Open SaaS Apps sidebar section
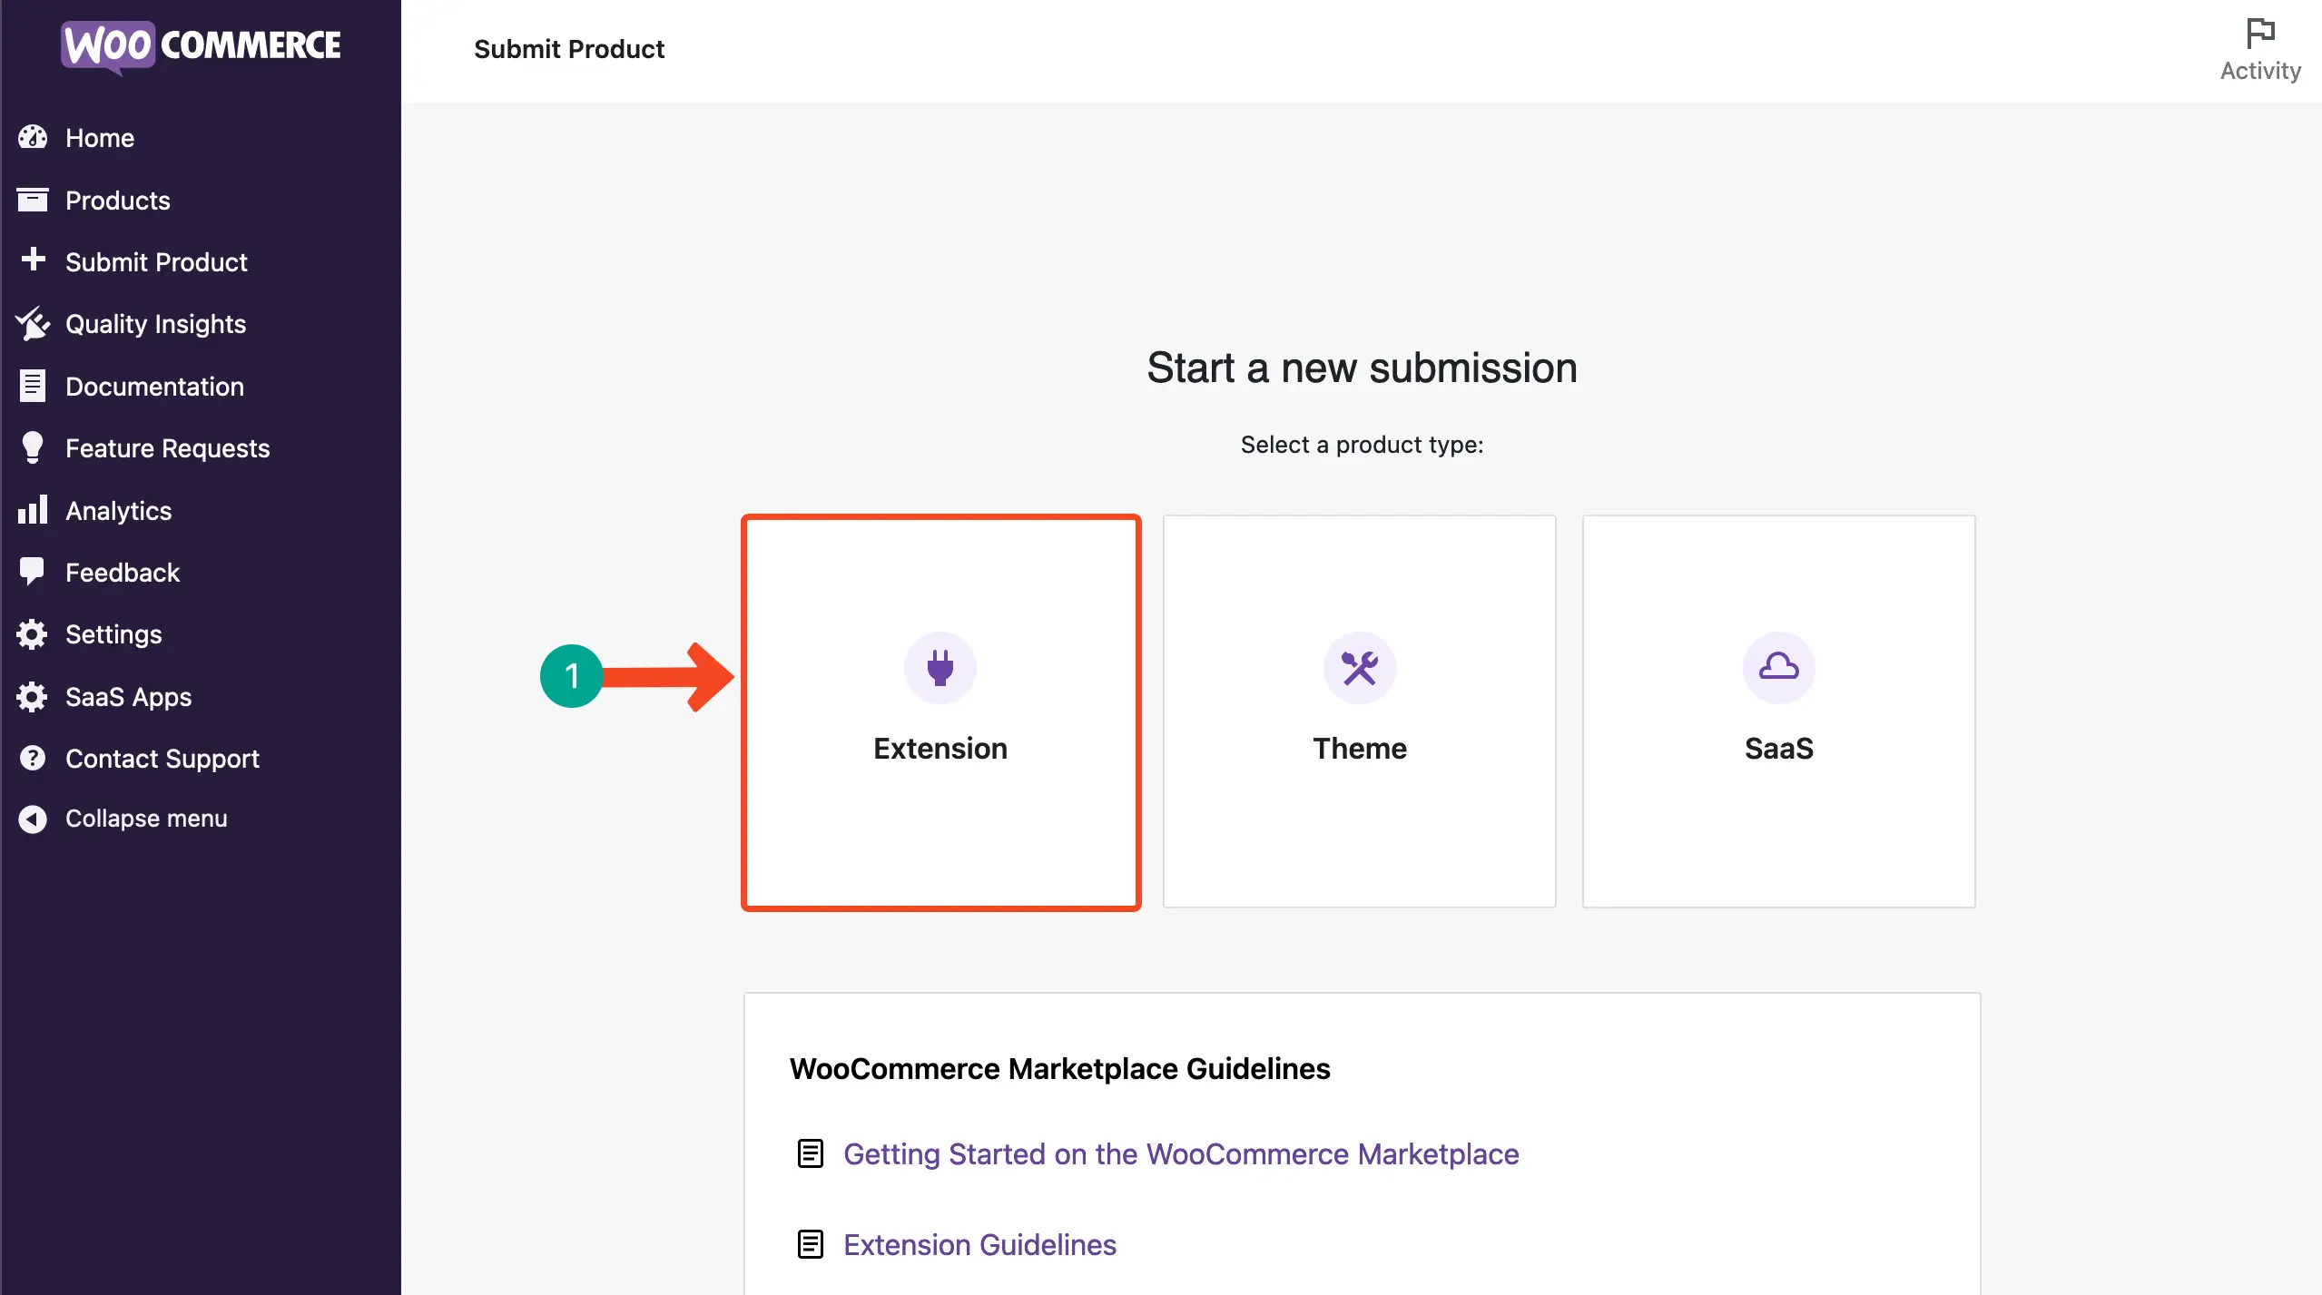The image size is (2322, 1295). [126, 695]
